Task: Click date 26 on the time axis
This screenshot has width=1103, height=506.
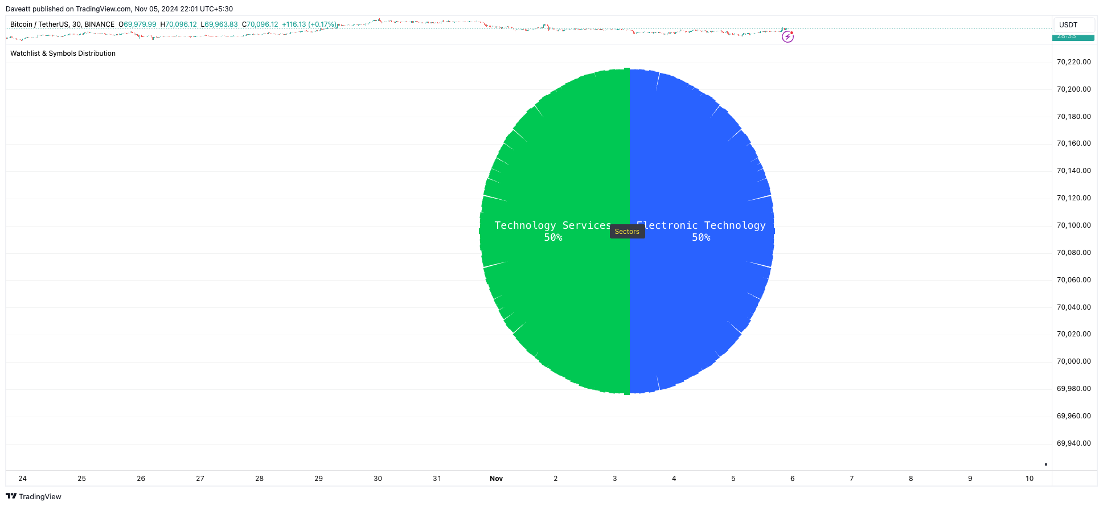Action: 141,479
